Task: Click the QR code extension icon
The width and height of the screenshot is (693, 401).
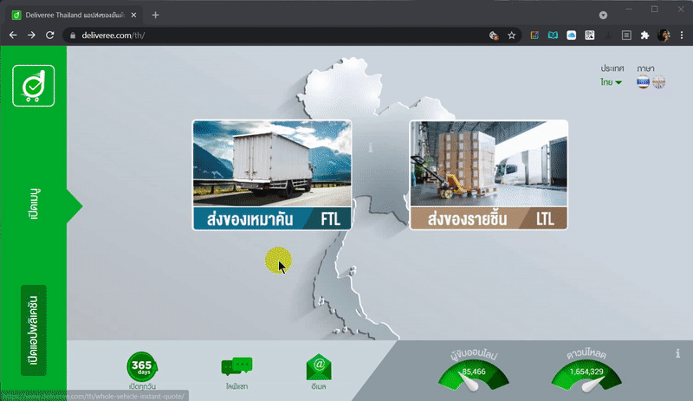Action: (590, 36)
